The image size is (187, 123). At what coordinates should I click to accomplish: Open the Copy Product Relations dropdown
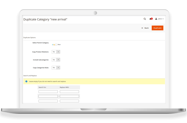[x=56, y=52]
